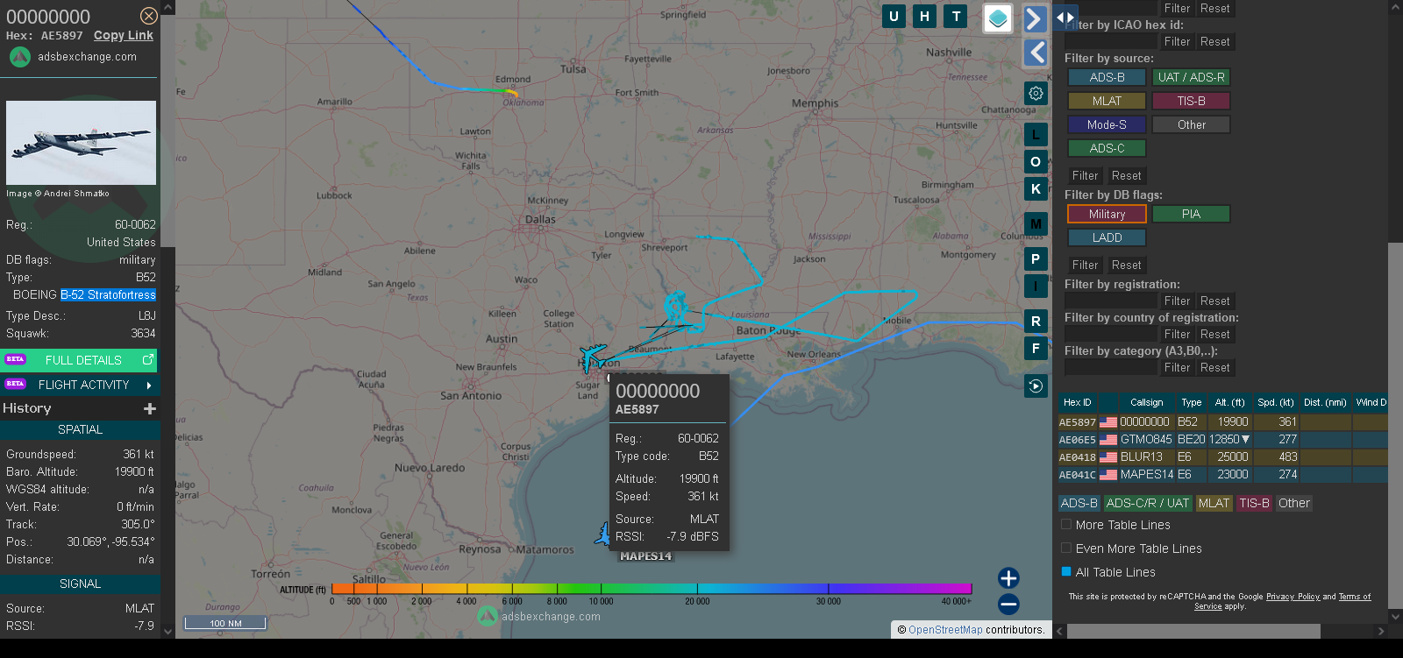Select the GTMO845 row in aircraft table

pyautogui.click(x=1222, y=439)
